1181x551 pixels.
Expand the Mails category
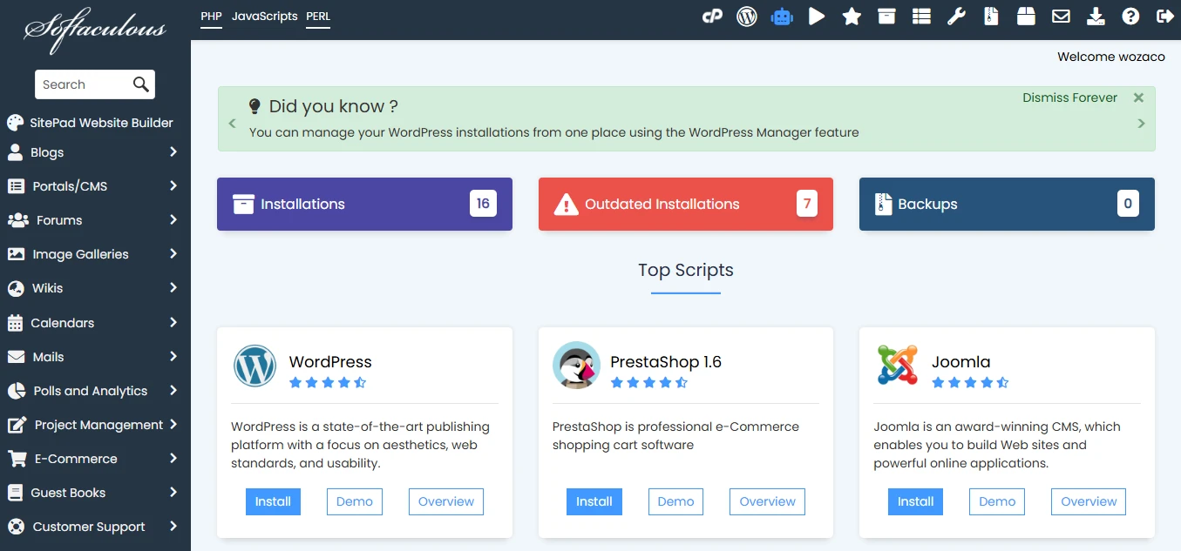[173, 357]
